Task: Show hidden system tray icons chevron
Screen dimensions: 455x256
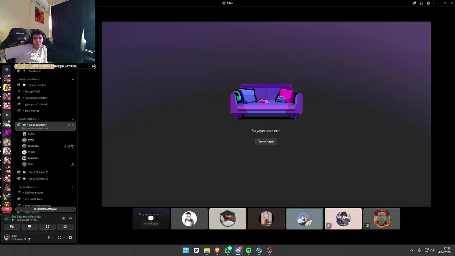Action: click(x=412, y=250)
